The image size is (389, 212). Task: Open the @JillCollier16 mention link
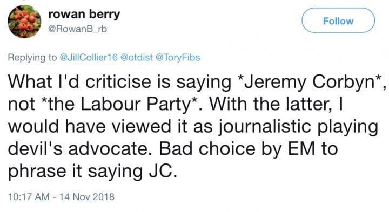pyautogui.click(x=89, y=58)
